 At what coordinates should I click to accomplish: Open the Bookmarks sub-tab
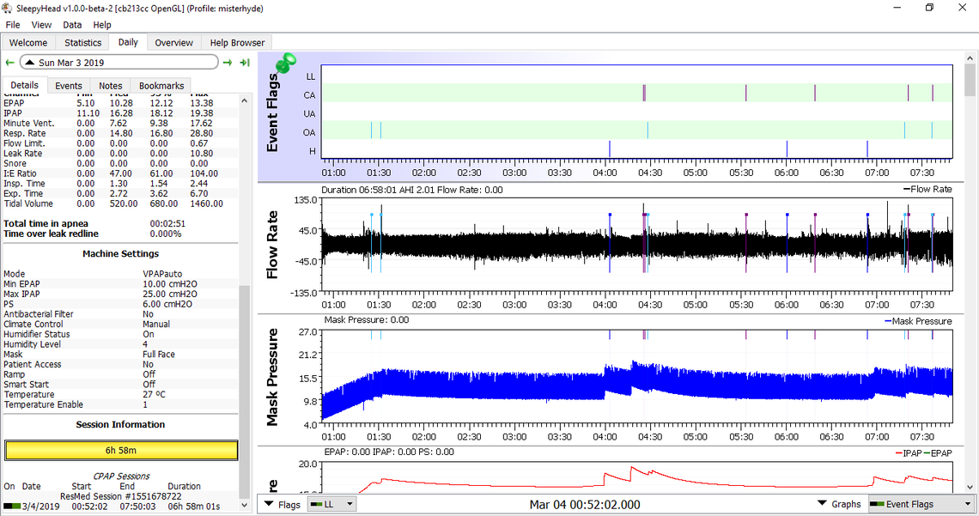click(161, 86)
